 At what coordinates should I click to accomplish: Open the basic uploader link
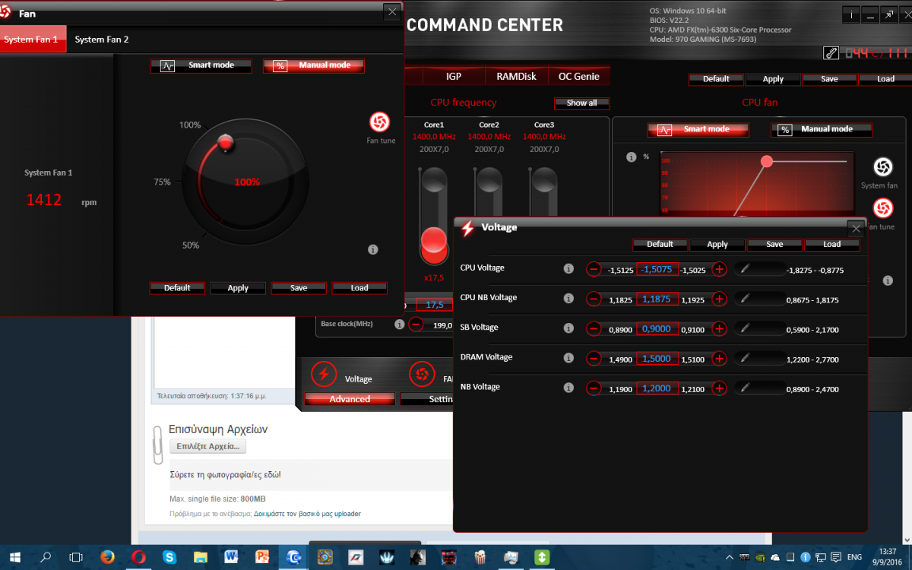307,514
